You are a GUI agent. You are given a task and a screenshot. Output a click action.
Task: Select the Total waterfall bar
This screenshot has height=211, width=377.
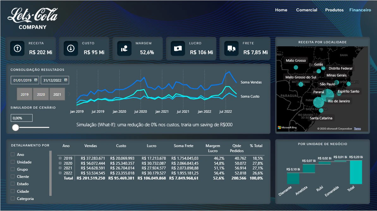356,172
